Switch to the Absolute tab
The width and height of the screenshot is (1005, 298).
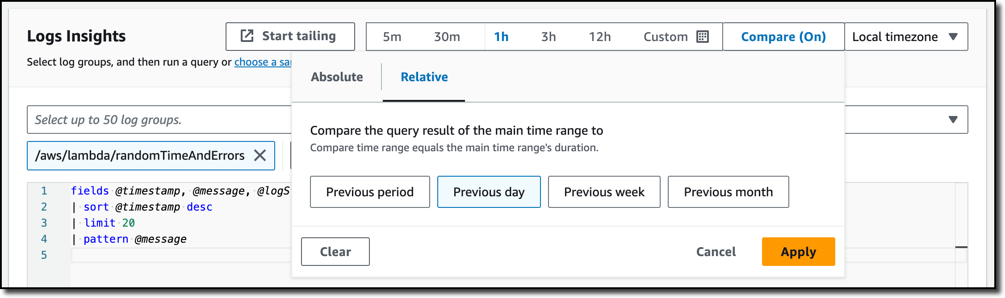[337, 77]
